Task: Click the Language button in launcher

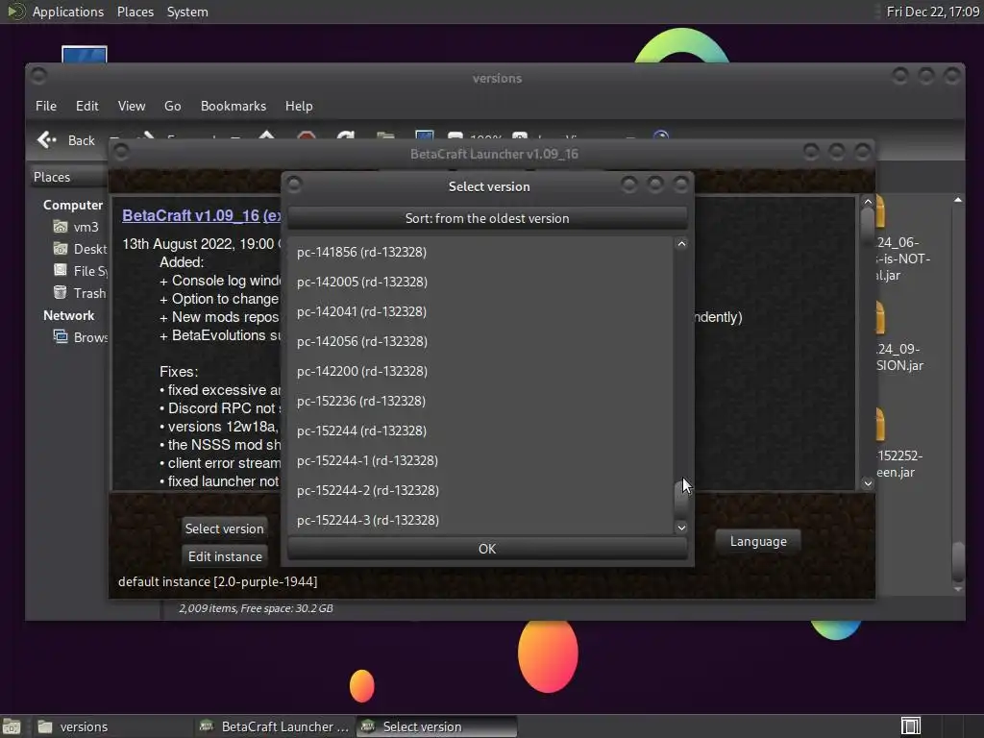Action: 758,541
